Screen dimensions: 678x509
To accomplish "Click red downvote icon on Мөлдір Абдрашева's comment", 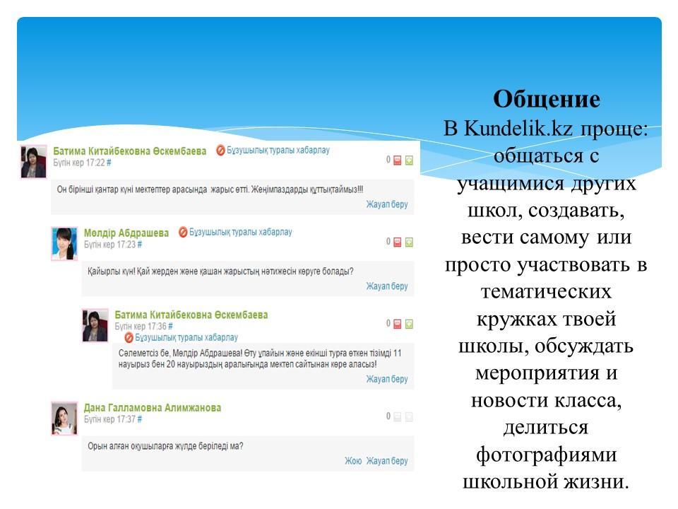I will [397, 242].
